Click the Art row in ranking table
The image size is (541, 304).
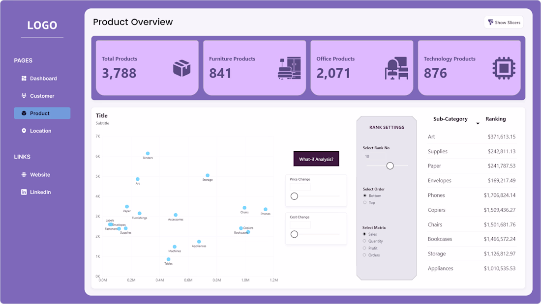[x=472, y=137]
